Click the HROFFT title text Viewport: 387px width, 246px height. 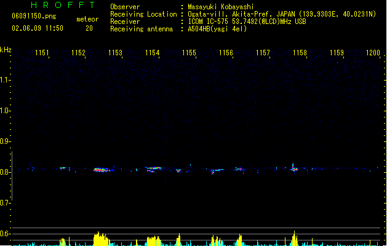click(x=63, y=5)
